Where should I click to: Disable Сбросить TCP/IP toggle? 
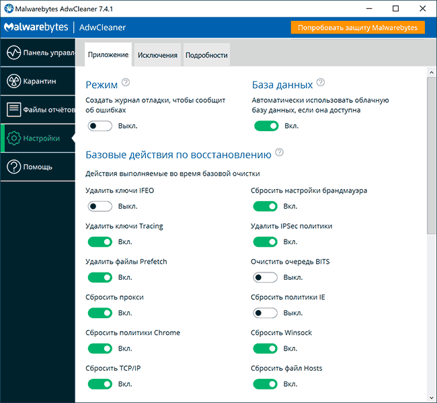click(100, 384)
